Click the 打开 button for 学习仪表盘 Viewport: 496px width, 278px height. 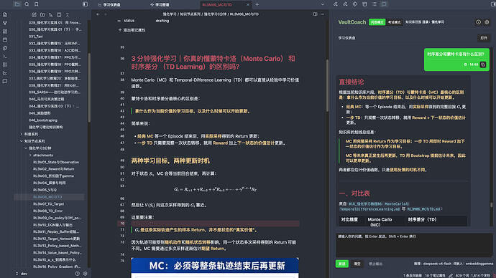tap(484, 38)
